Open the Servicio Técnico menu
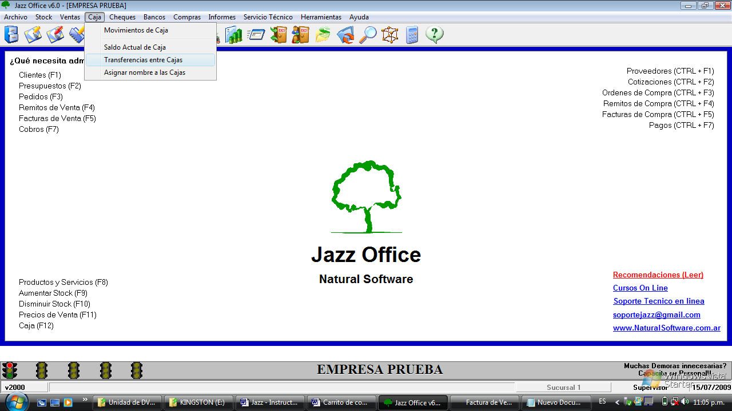The image size is (732, 411). 268,17
